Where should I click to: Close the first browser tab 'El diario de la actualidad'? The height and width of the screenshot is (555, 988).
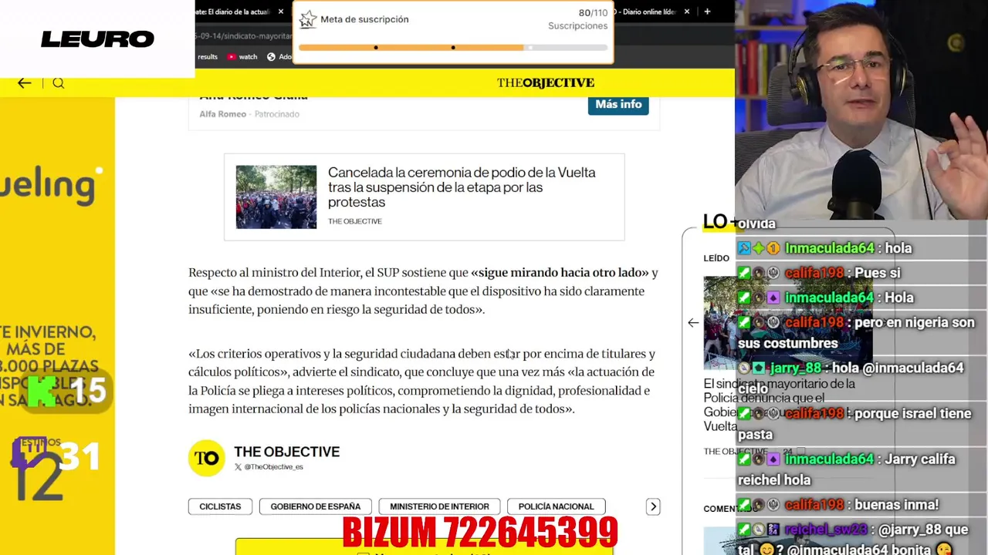point(281,12)
